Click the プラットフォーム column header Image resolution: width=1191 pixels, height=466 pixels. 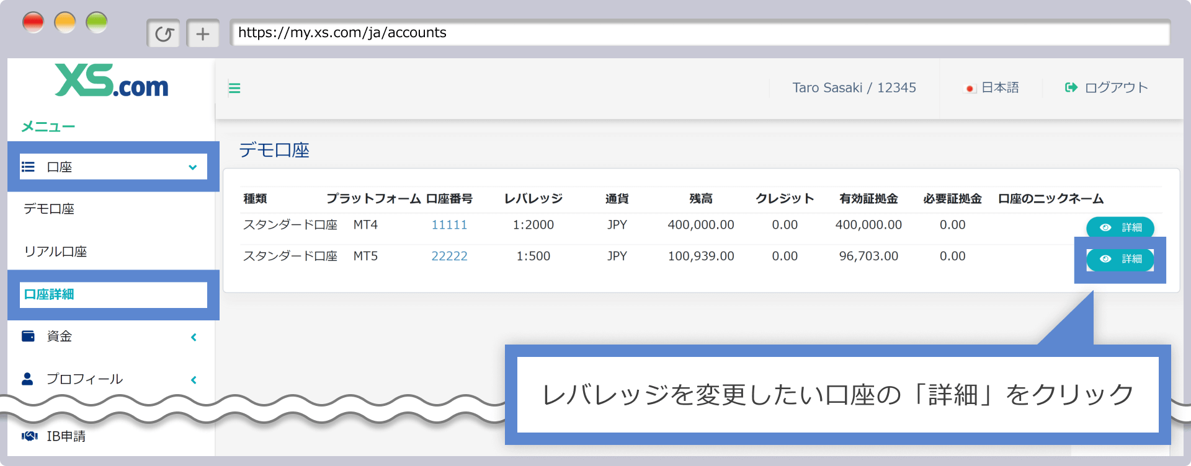(373, 198)
